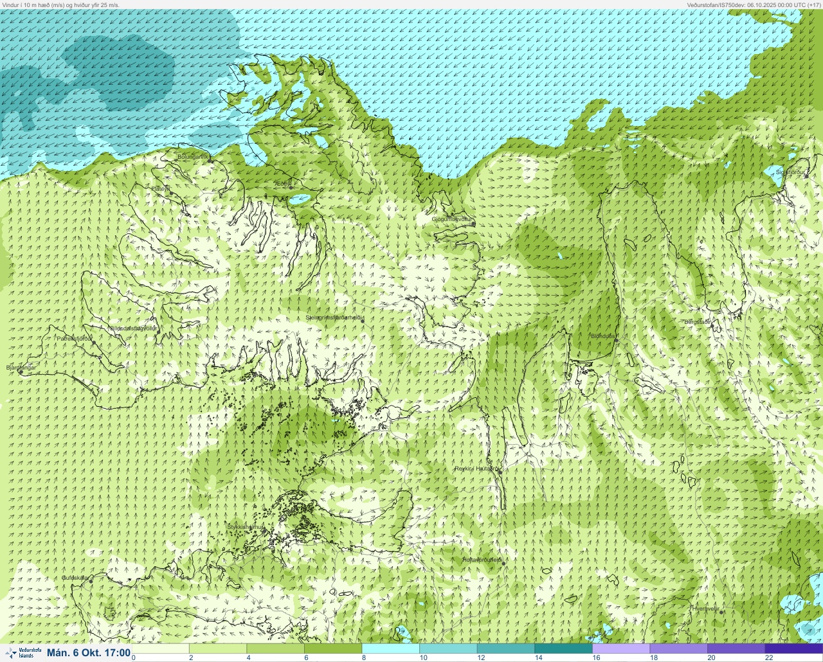
Task: Select the green 4–6 m/s legend swatch
Action: pos(276,649)
